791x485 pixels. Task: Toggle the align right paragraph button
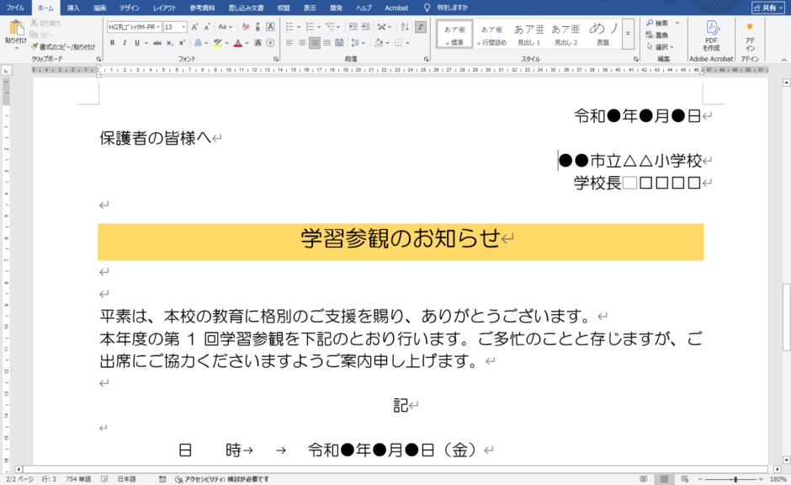coord(314,43)
